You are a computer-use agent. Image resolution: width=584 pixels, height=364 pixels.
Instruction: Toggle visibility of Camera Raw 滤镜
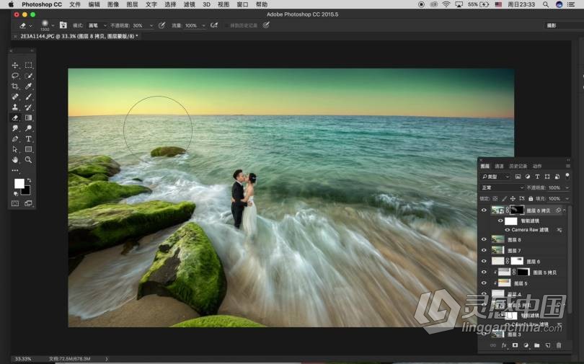point(508,230)
